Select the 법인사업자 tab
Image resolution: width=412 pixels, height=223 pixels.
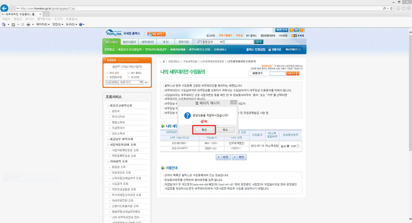pyautogui.click(x=130, y=42)
